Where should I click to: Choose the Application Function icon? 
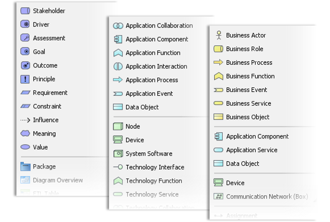point(118,53)
